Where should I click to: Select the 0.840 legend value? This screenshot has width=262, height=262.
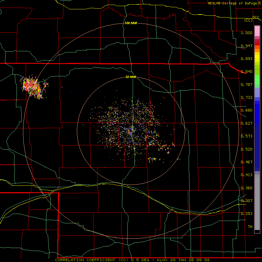(x=247, y=72)
